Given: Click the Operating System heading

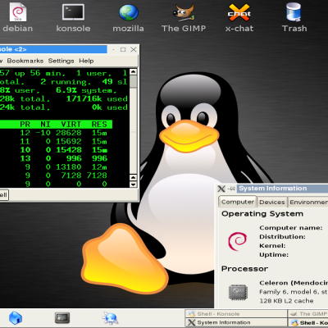Looking at the screenshot, I should (x=262, y=213).
